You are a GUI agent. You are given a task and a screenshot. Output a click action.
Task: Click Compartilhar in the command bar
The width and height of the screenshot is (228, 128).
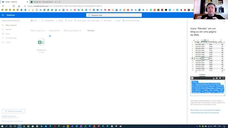point(48,21)
